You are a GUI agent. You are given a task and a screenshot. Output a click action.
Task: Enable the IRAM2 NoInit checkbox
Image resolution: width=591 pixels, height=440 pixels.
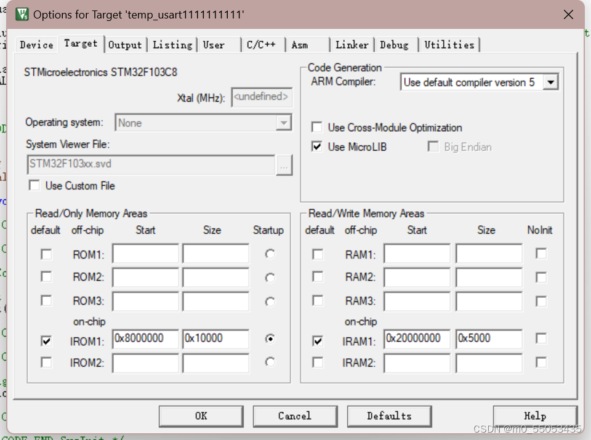tap(541, 362)
